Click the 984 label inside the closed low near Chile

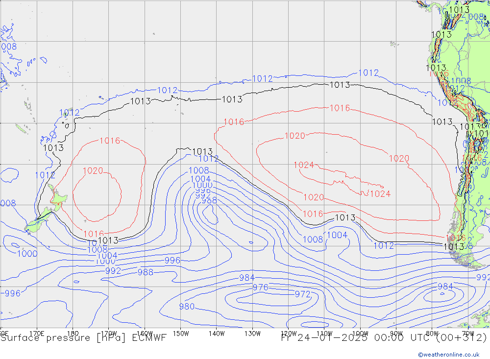click(x=445, y=287)
